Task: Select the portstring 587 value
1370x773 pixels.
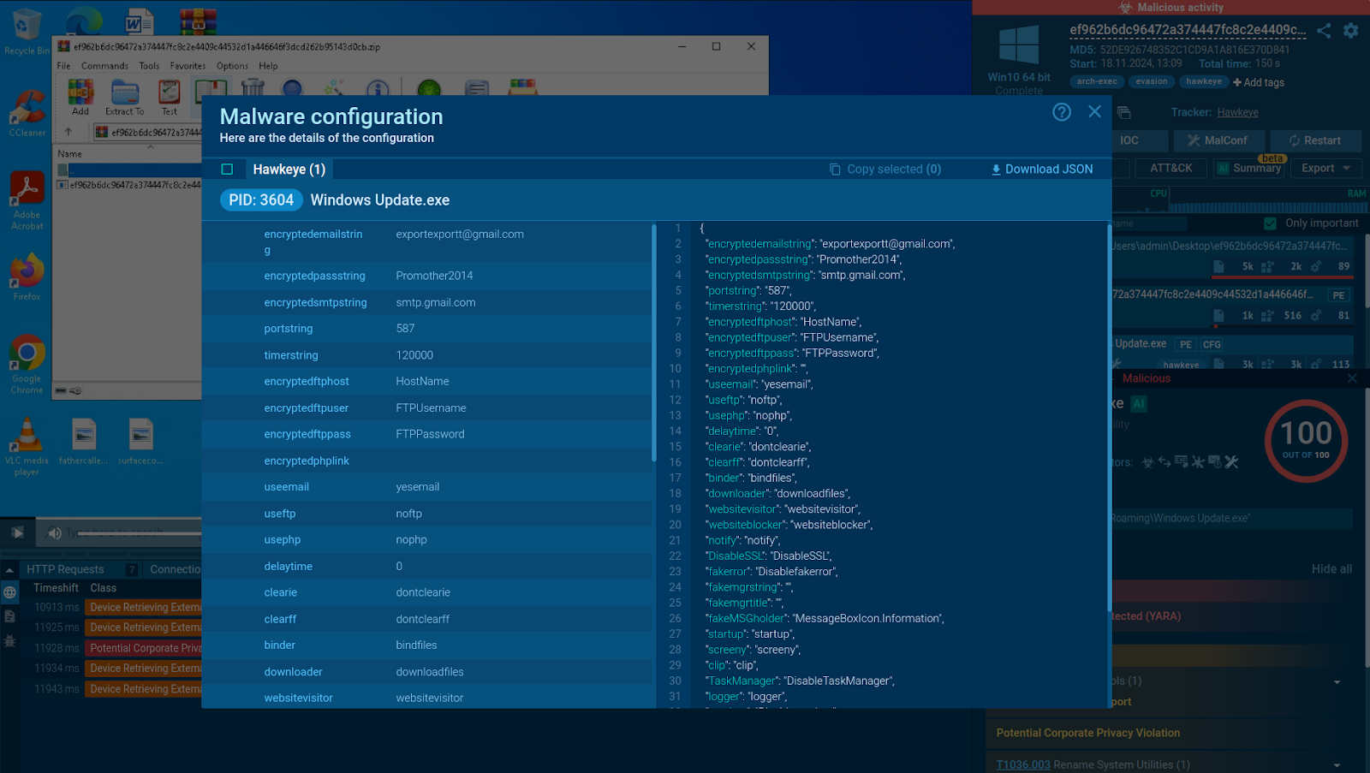Action: pos(405,329)
